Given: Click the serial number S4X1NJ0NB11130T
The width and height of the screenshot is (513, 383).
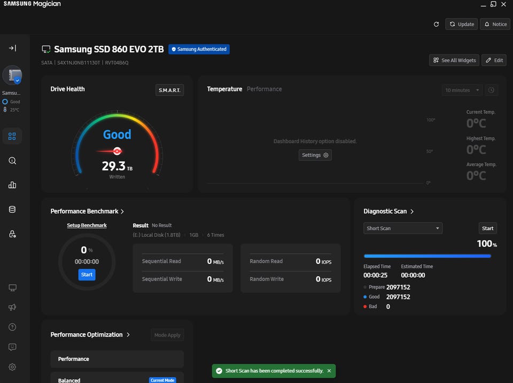Looking at the screenshot, I should (79, 62).
